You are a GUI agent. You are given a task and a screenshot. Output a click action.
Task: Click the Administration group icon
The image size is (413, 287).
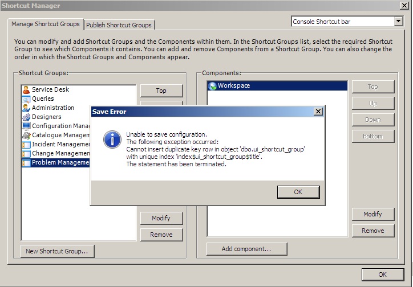click(x=26, y=108)
